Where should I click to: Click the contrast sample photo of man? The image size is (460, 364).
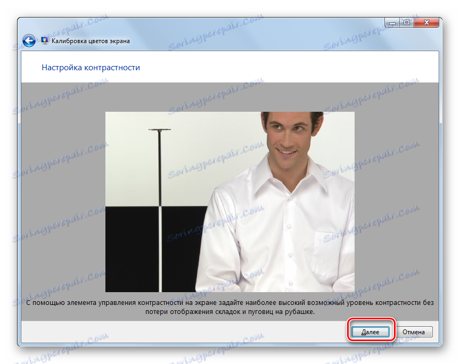[229, 202]
